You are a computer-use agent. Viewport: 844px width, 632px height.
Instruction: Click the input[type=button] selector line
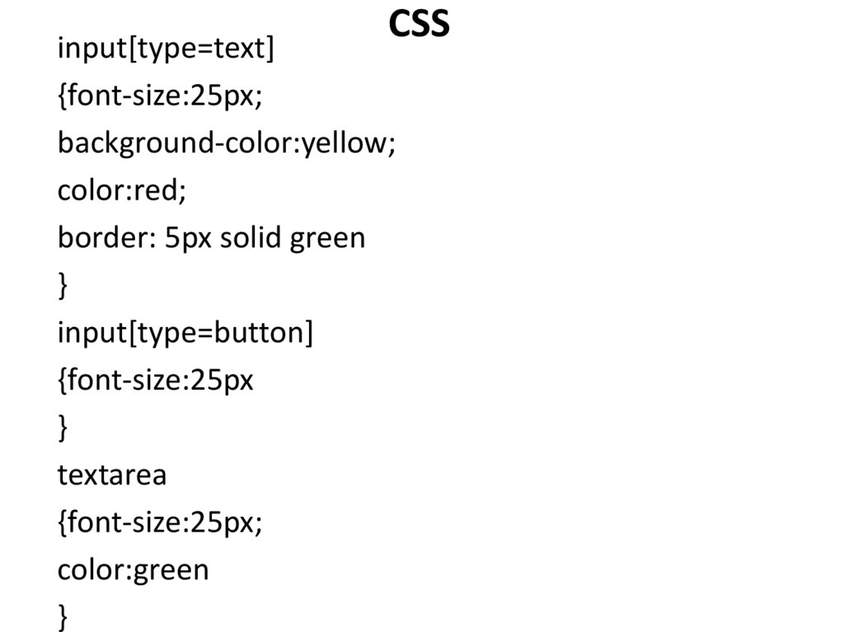tap(185, 334)
